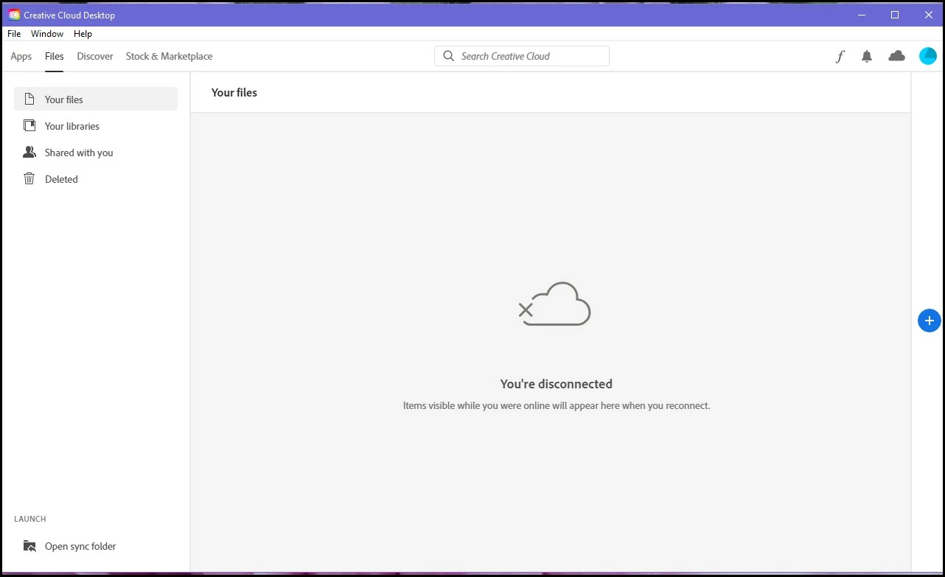Select the Deleted trash icon
The height and width of the screenshot is (577, 945).
29,178
